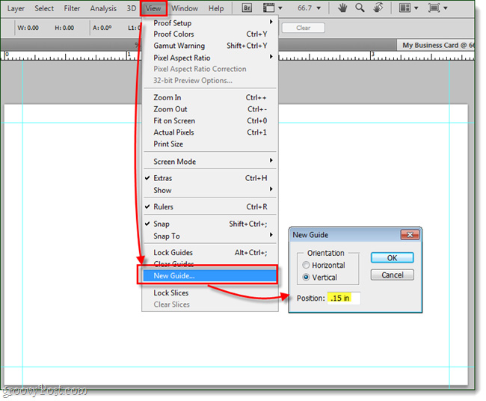Image resolution: width=486 pixels, height=401 pixels.
Task: Choose Lock Slices
Action: (x=210, y=293)
